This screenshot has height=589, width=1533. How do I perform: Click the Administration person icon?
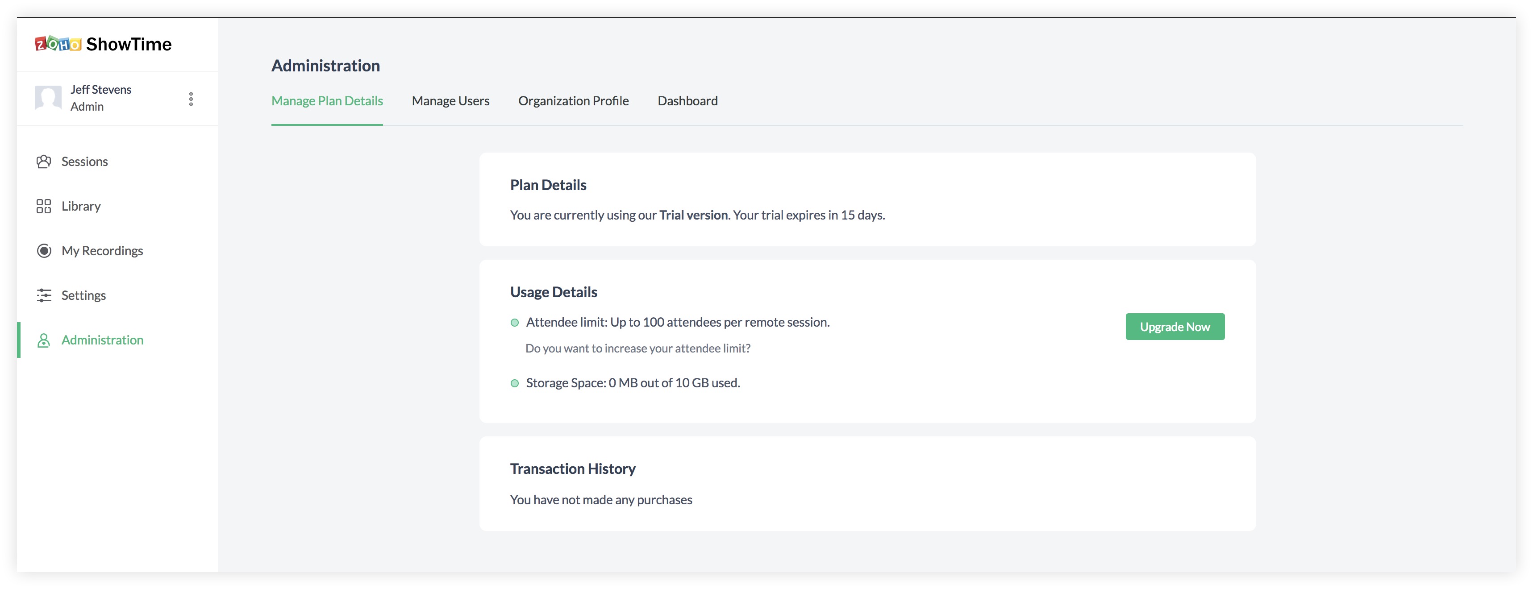pos(43,340)
